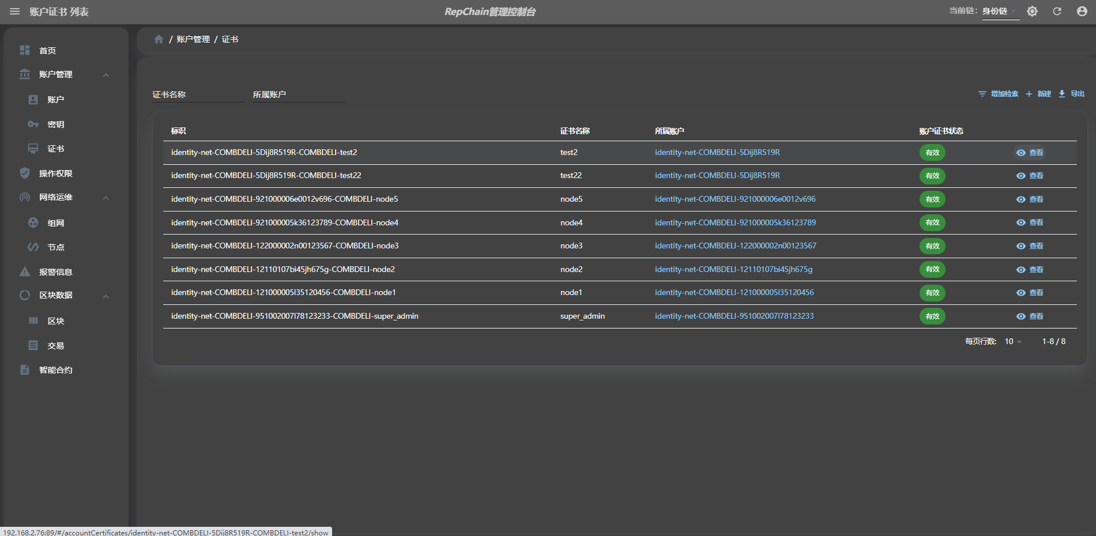Focus the 证书名称 search field
Viewport: 1096px width, 536px height.
[x=198, y=95]
